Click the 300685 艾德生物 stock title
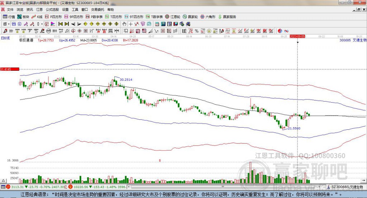The width and height of the screenshot is (367, 198). (353, 40)
